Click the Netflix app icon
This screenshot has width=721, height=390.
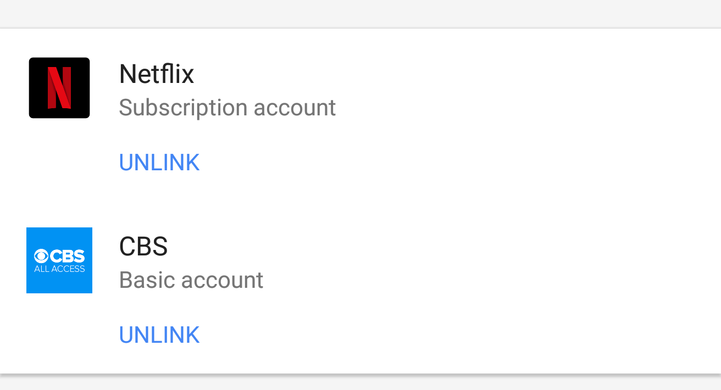[59, 88]
